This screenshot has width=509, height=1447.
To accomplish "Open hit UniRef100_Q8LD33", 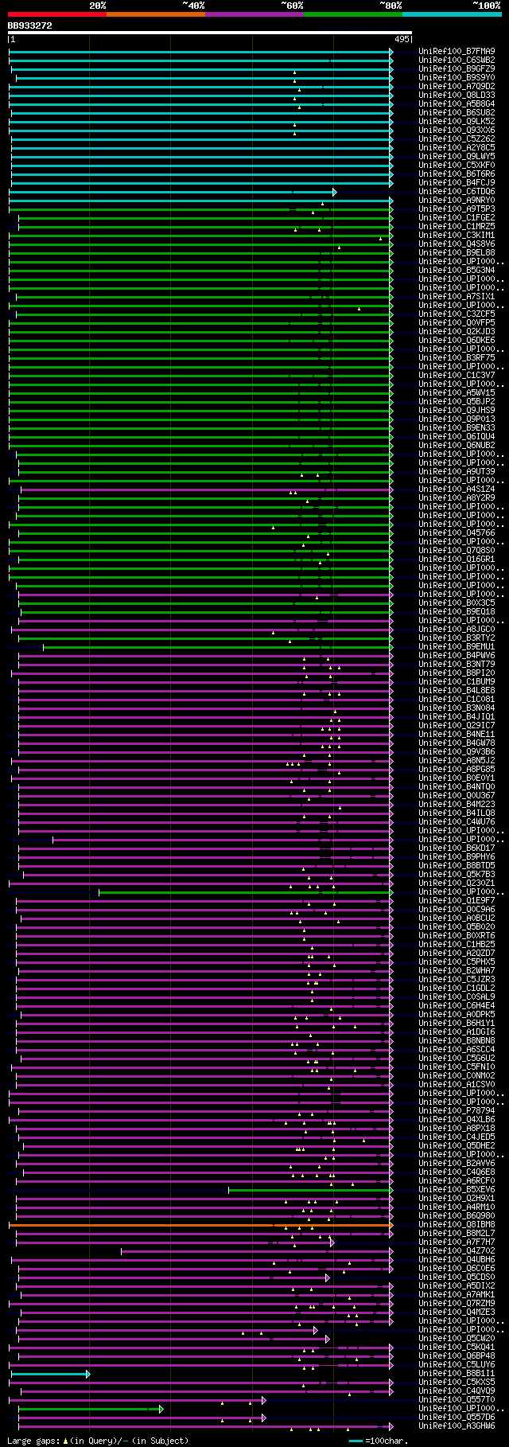I will click(457, 95).
